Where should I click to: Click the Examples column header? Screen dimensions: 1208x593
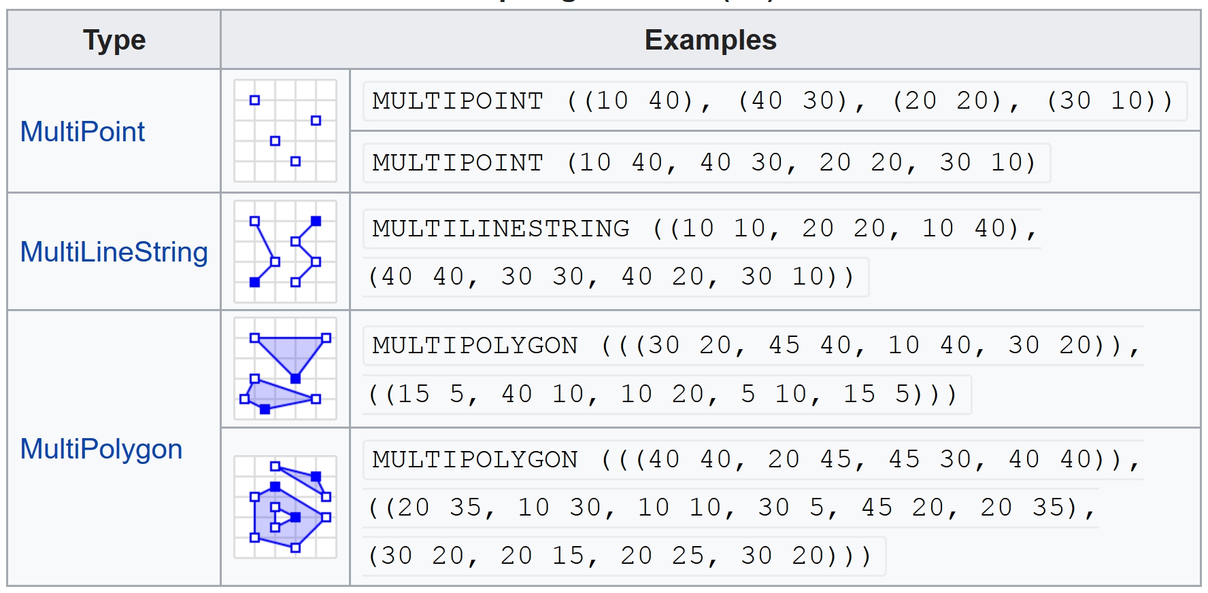710,40
